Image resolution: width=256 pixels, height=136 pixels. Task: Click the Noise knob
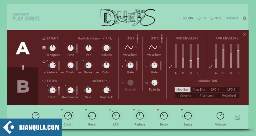88,65
